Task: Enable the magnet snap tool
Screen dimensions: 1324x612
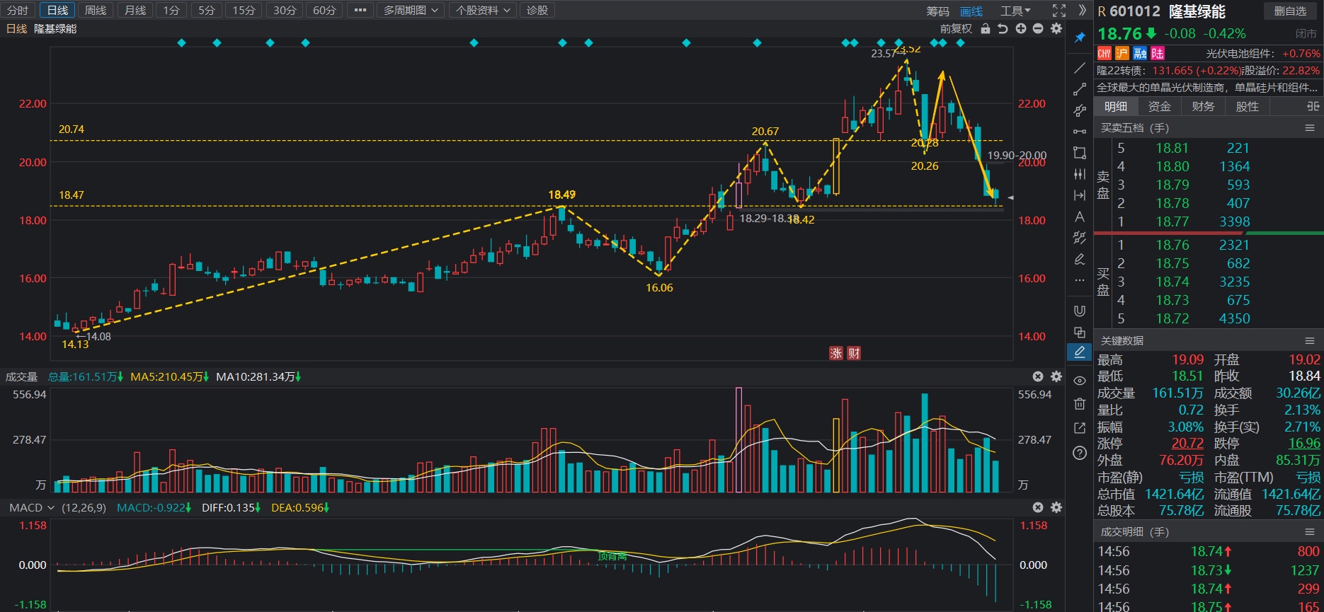Action: [x=1079, y=311]
